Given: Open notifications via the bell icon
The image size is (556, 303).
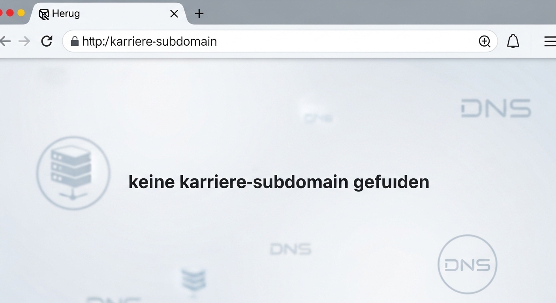Looking at the screenshot, I should (513, 41).
